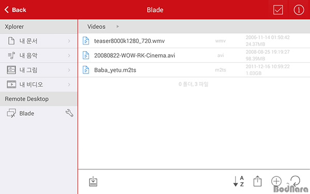Open 내 문서 documents folder

point(39,41)
